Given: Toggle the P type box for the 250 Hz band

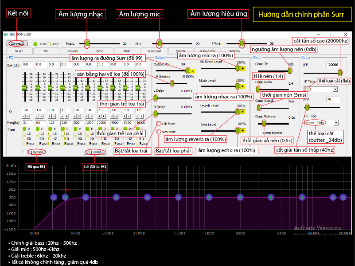Looking at the screenshot, I should pos(63,129).
